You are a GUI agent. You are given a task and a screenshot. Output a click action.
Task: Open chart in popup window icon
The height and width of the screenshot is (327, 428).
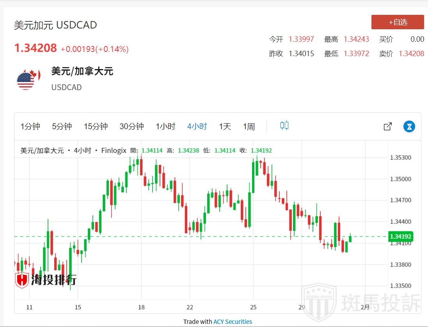tap(387, 126)
